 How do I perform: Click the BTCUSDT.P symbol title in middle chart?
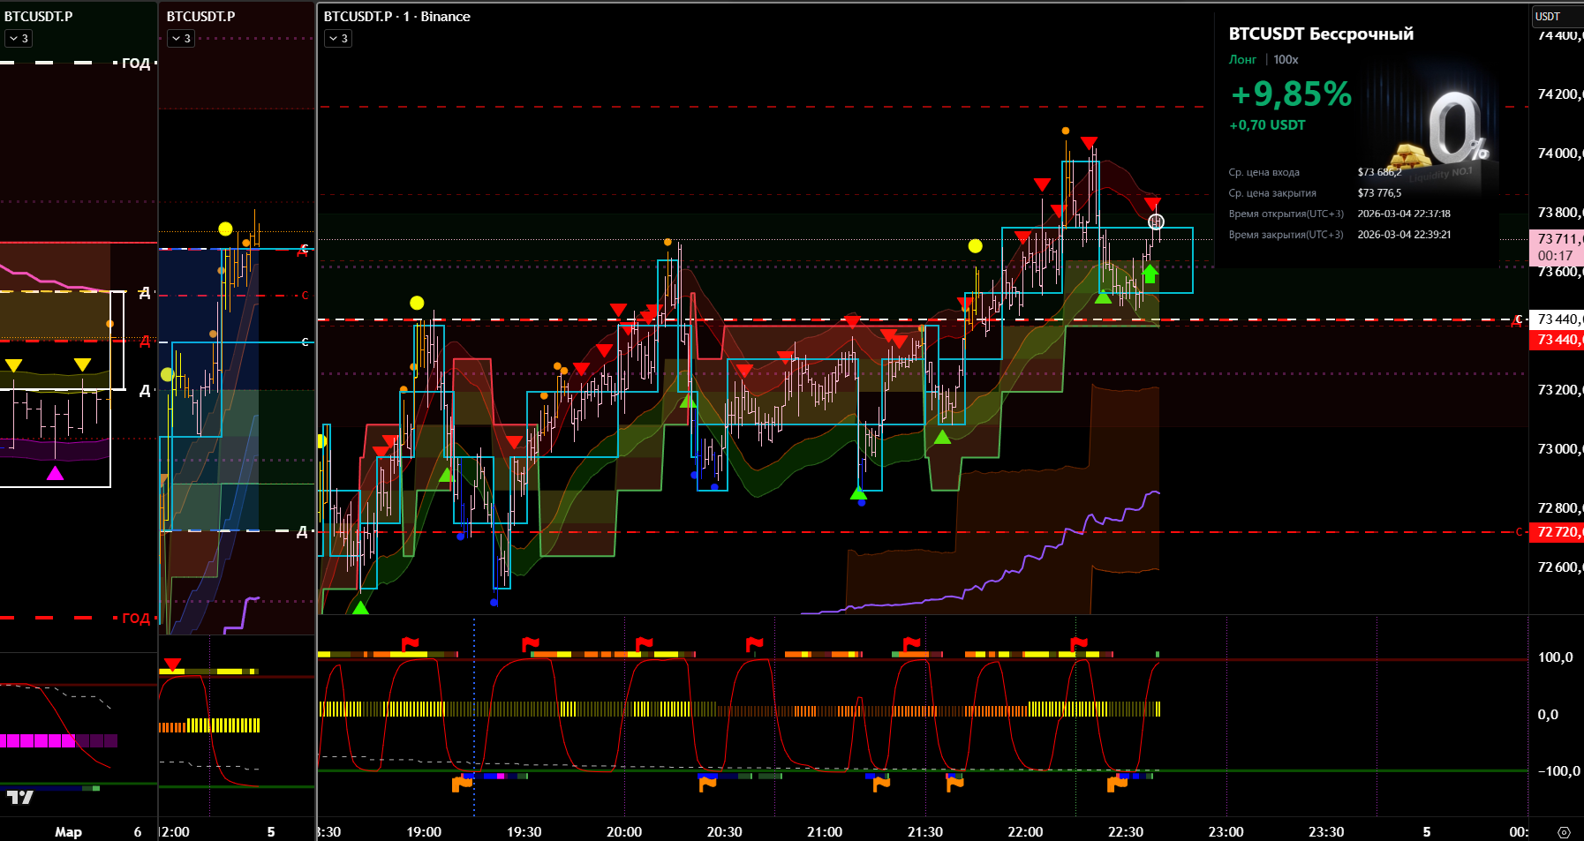(200, 17)
